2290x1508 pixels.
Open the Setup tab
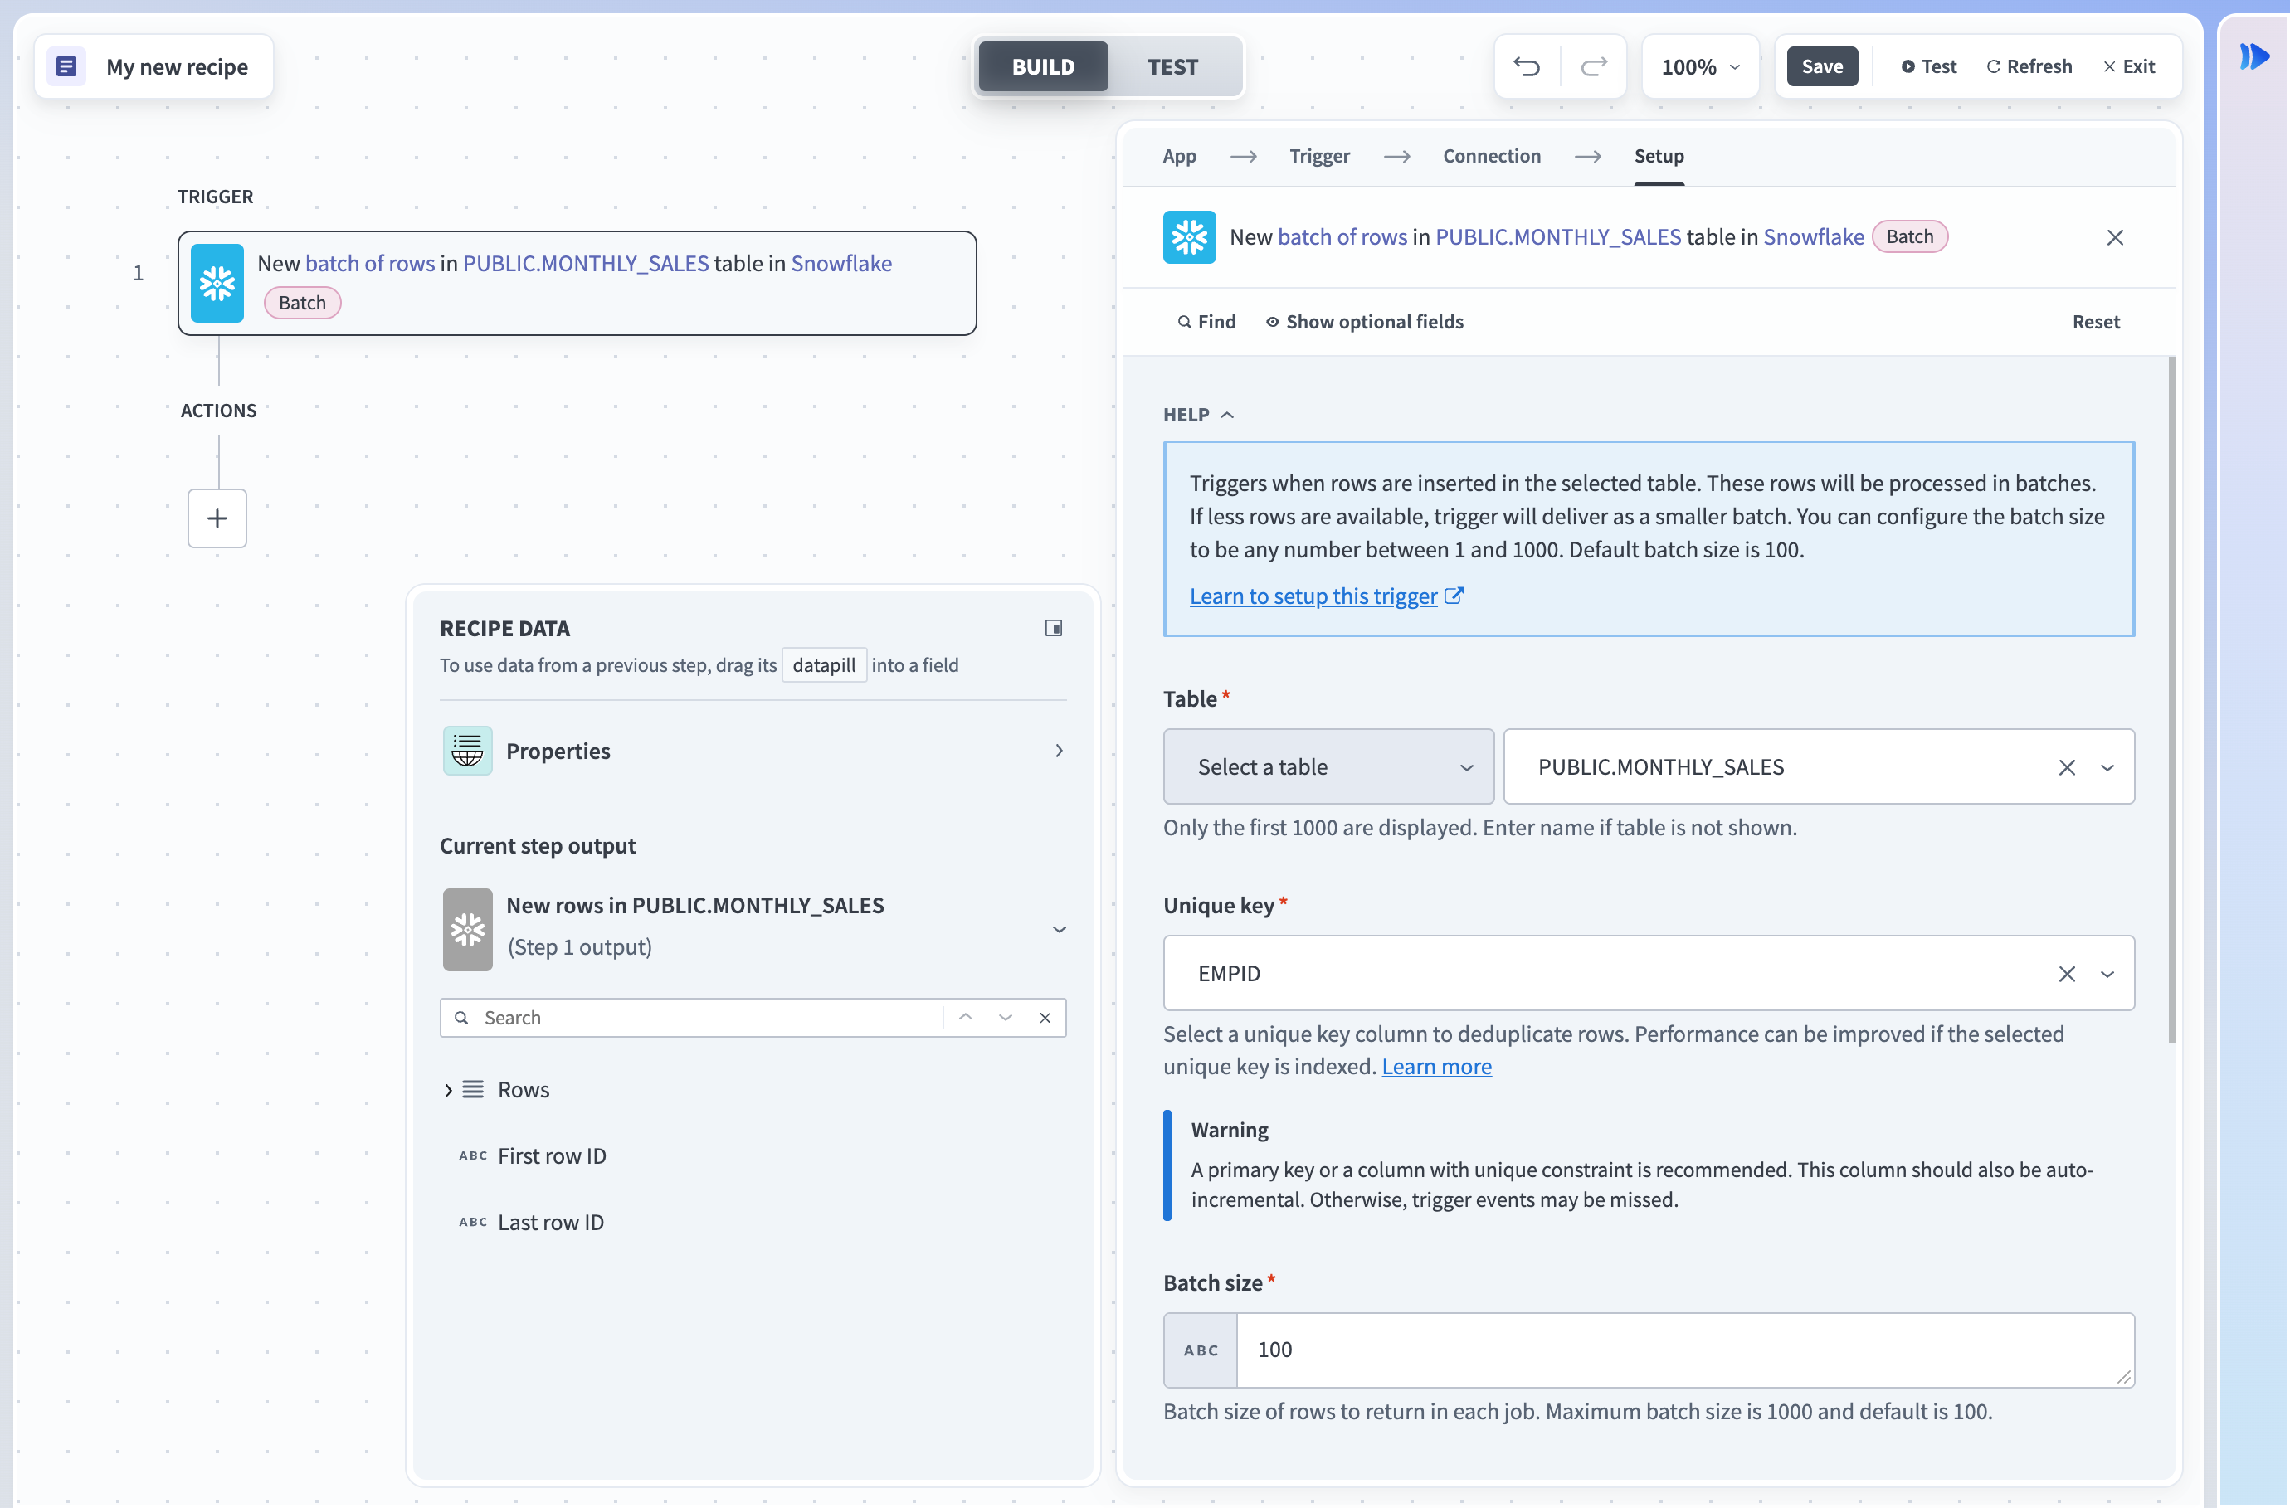pos(1659,156)
